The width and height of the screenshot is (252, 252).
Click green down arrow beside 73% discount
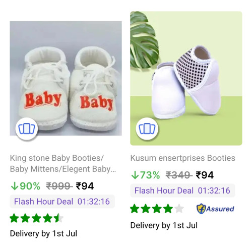135,175
